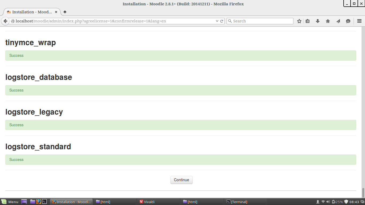Image resolution: width=365 pixels, height=205 pixels.
Task: Switch to the second [html] taskbar window
Action: click(202, 202)
